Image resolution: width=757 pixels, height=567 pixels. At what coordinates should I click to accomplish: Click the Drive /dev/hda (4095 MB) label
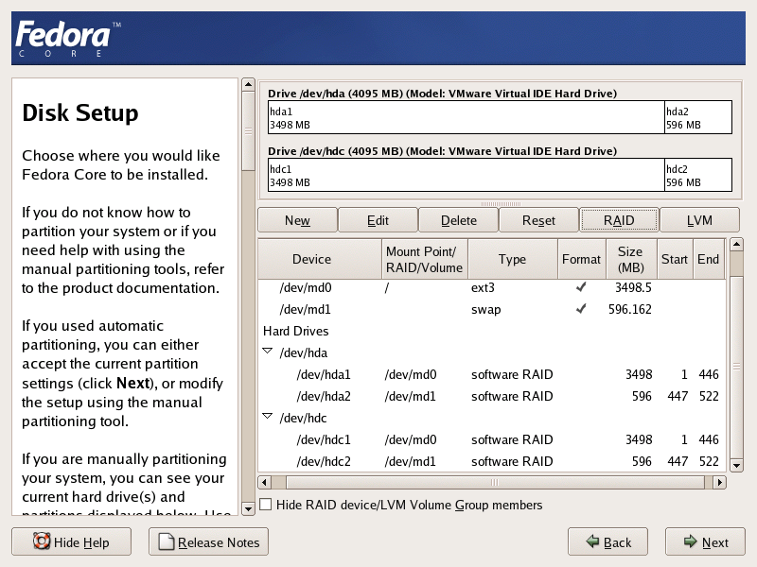(x=442, y=93)
